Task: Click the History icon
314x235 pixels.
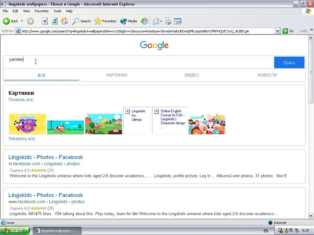Action: [144, 21]
